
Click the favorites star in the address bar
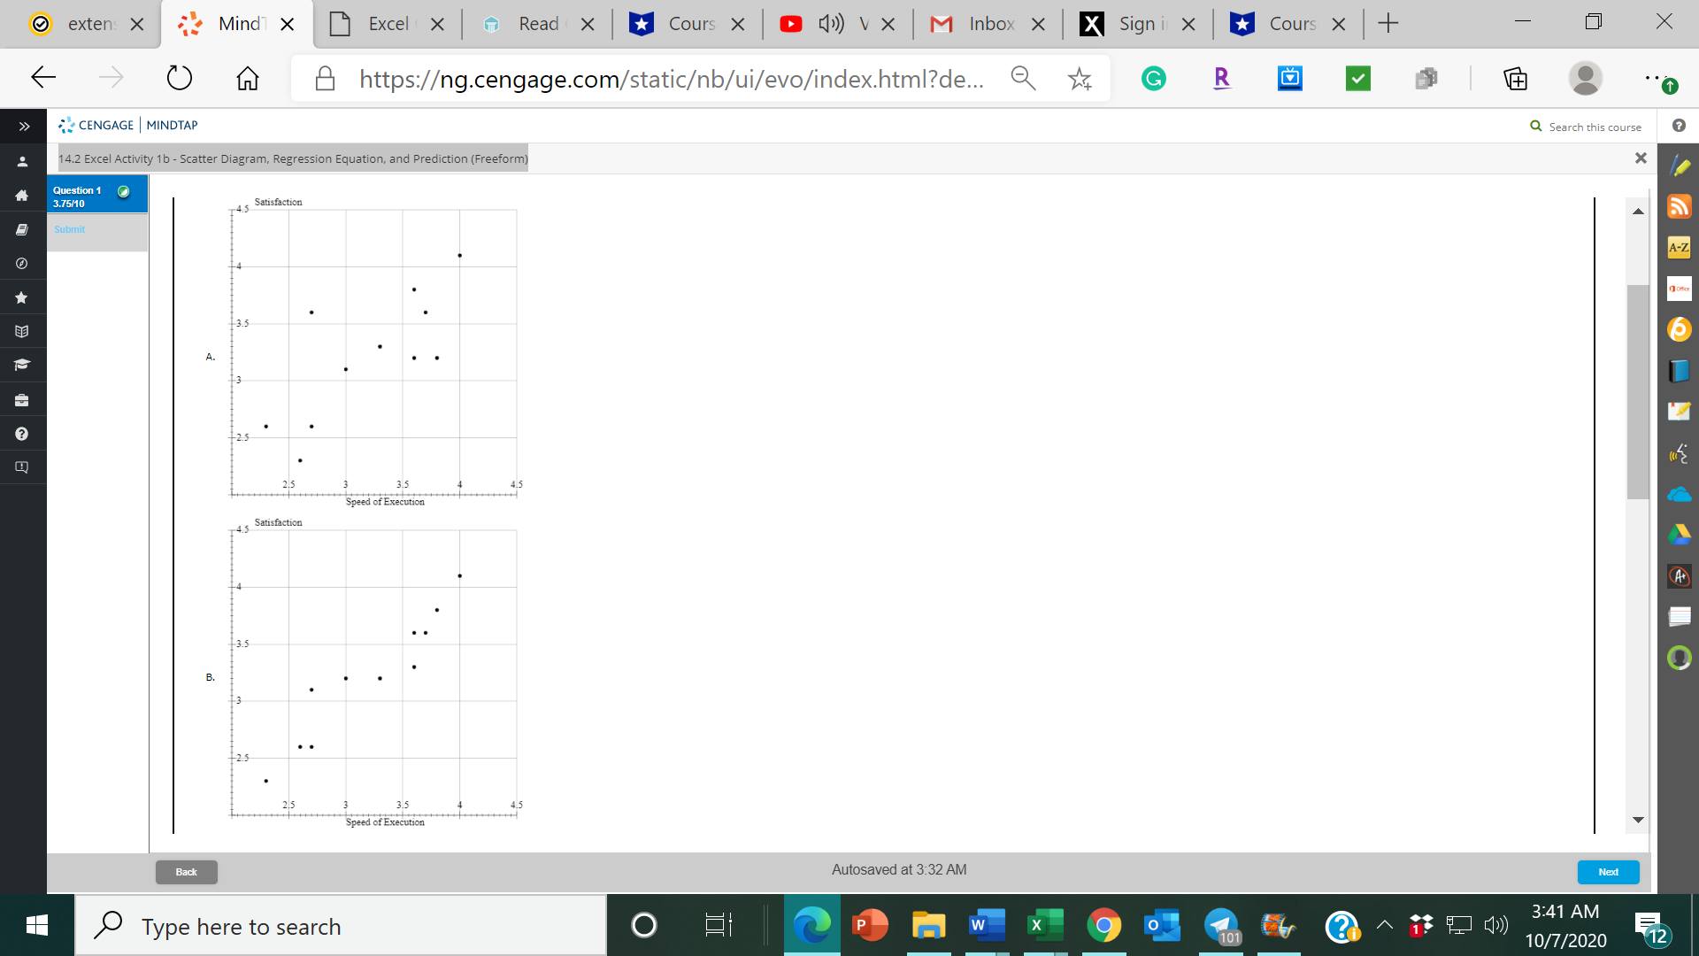(1080, 78)
